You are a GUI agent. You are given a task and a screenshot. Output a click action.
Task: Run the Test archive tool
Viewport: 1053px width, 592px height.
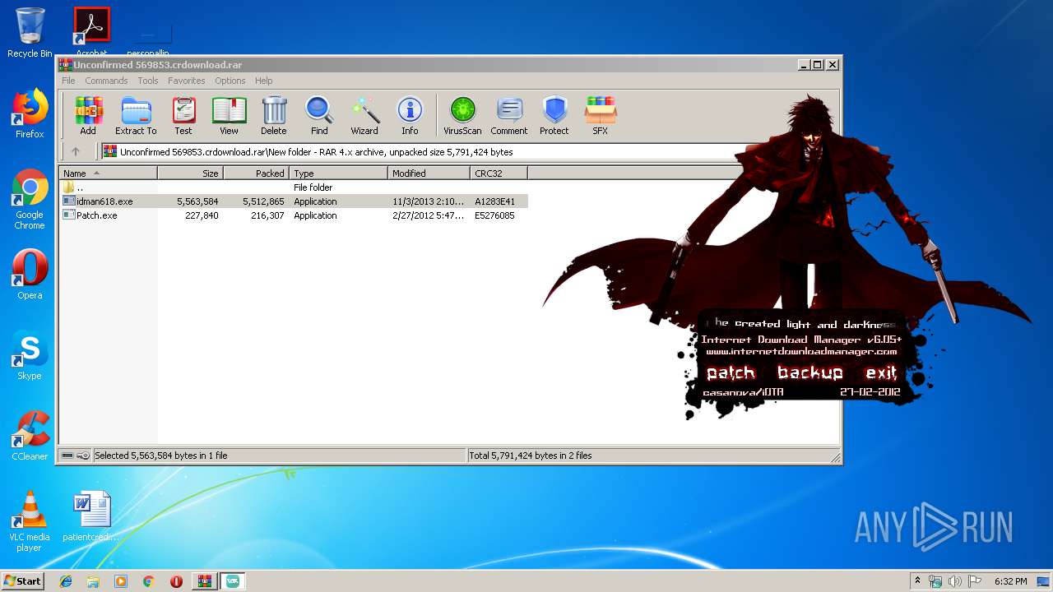pos(183,115)
